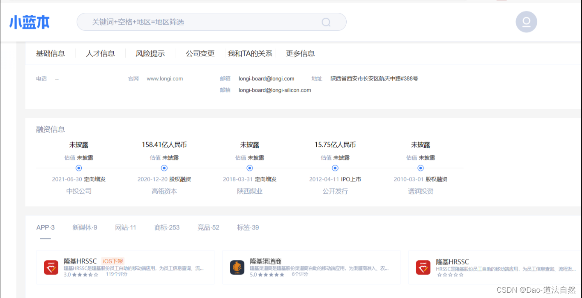
Task: Click investor 中投公司
Action: pyautogui.click(x=79, y=191)
